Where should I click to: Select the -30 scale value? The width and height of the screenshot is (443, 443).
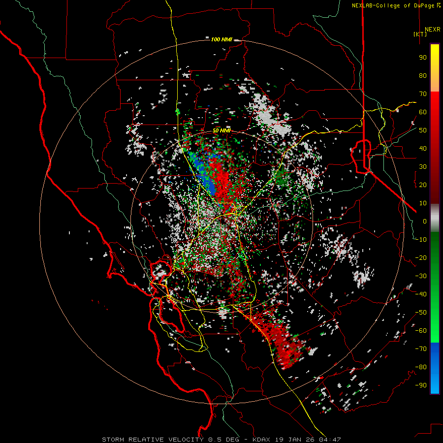(421, 276)
